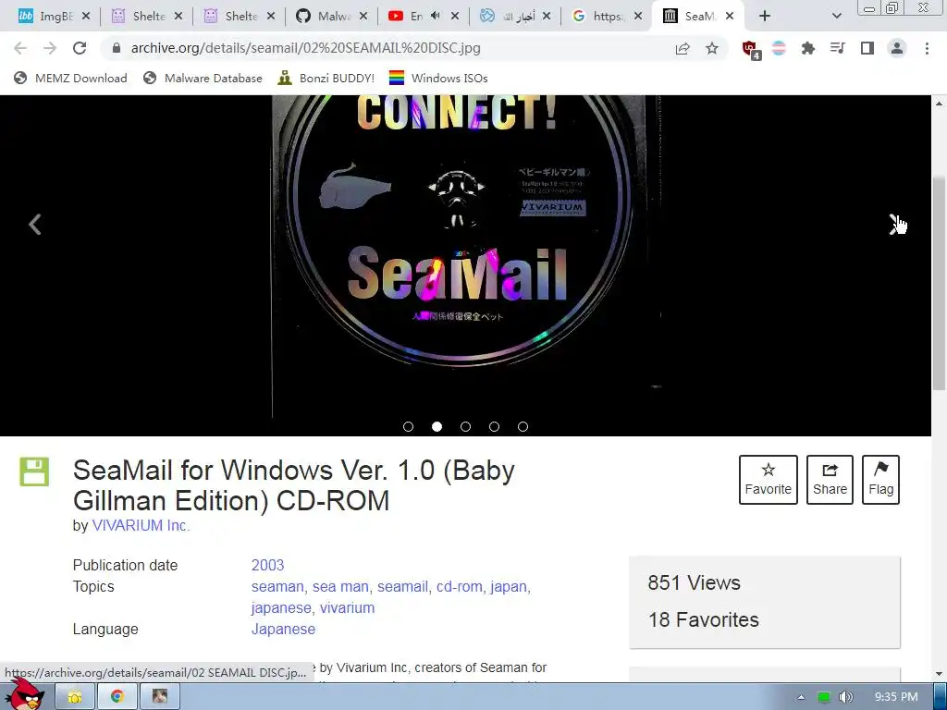Open the striped flag extension icon
Screen dimensions: 947x710
click(x=779, y=48)
